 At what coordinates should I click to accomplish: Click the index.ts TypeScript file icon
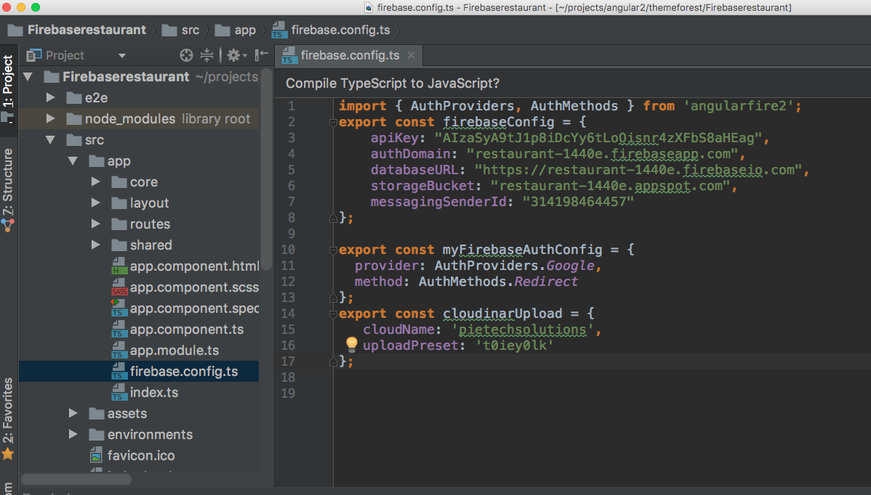119,393
